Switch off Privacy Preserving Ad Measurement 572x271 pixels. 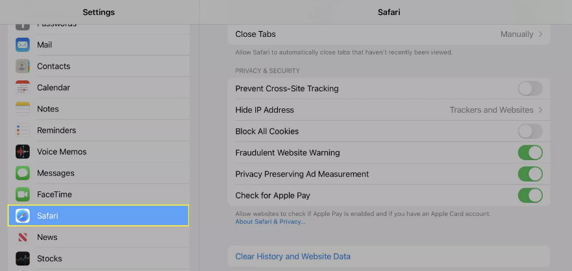coord(530,174)
